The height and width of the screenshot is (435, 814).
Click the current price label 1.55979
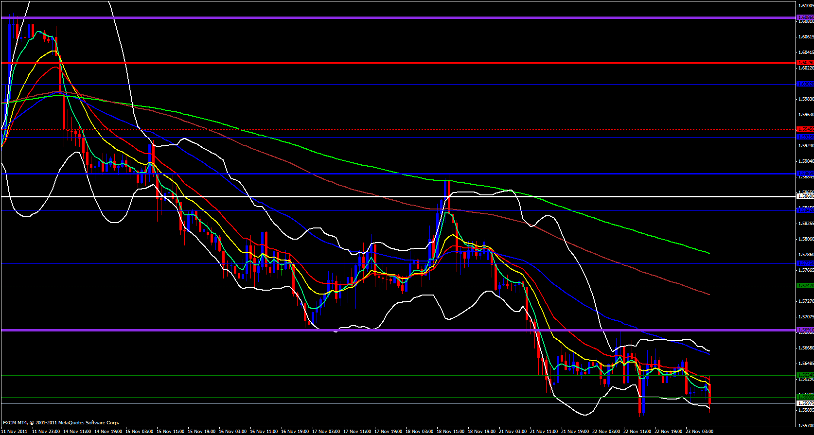point(805,403)
